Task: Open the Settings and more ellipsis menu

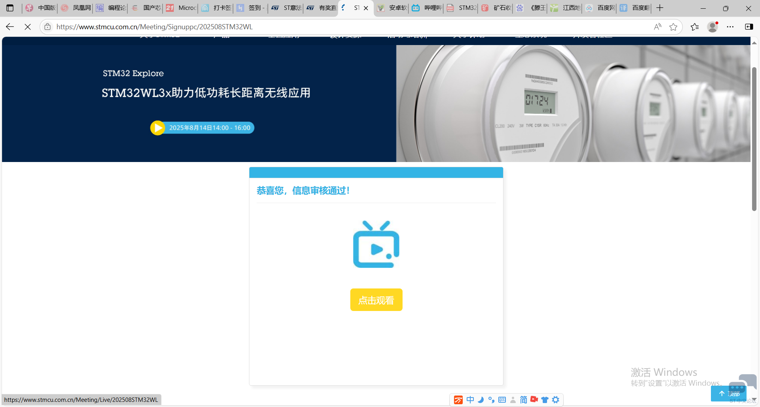Action: [x=730, y=27]
